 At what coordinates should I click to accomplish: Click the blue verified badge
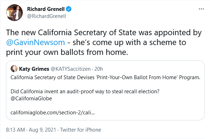click(69, 9)
